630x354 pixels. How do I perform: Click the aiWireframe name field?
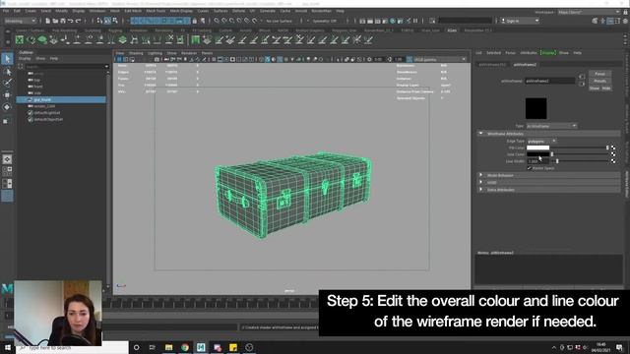[549, 81]
